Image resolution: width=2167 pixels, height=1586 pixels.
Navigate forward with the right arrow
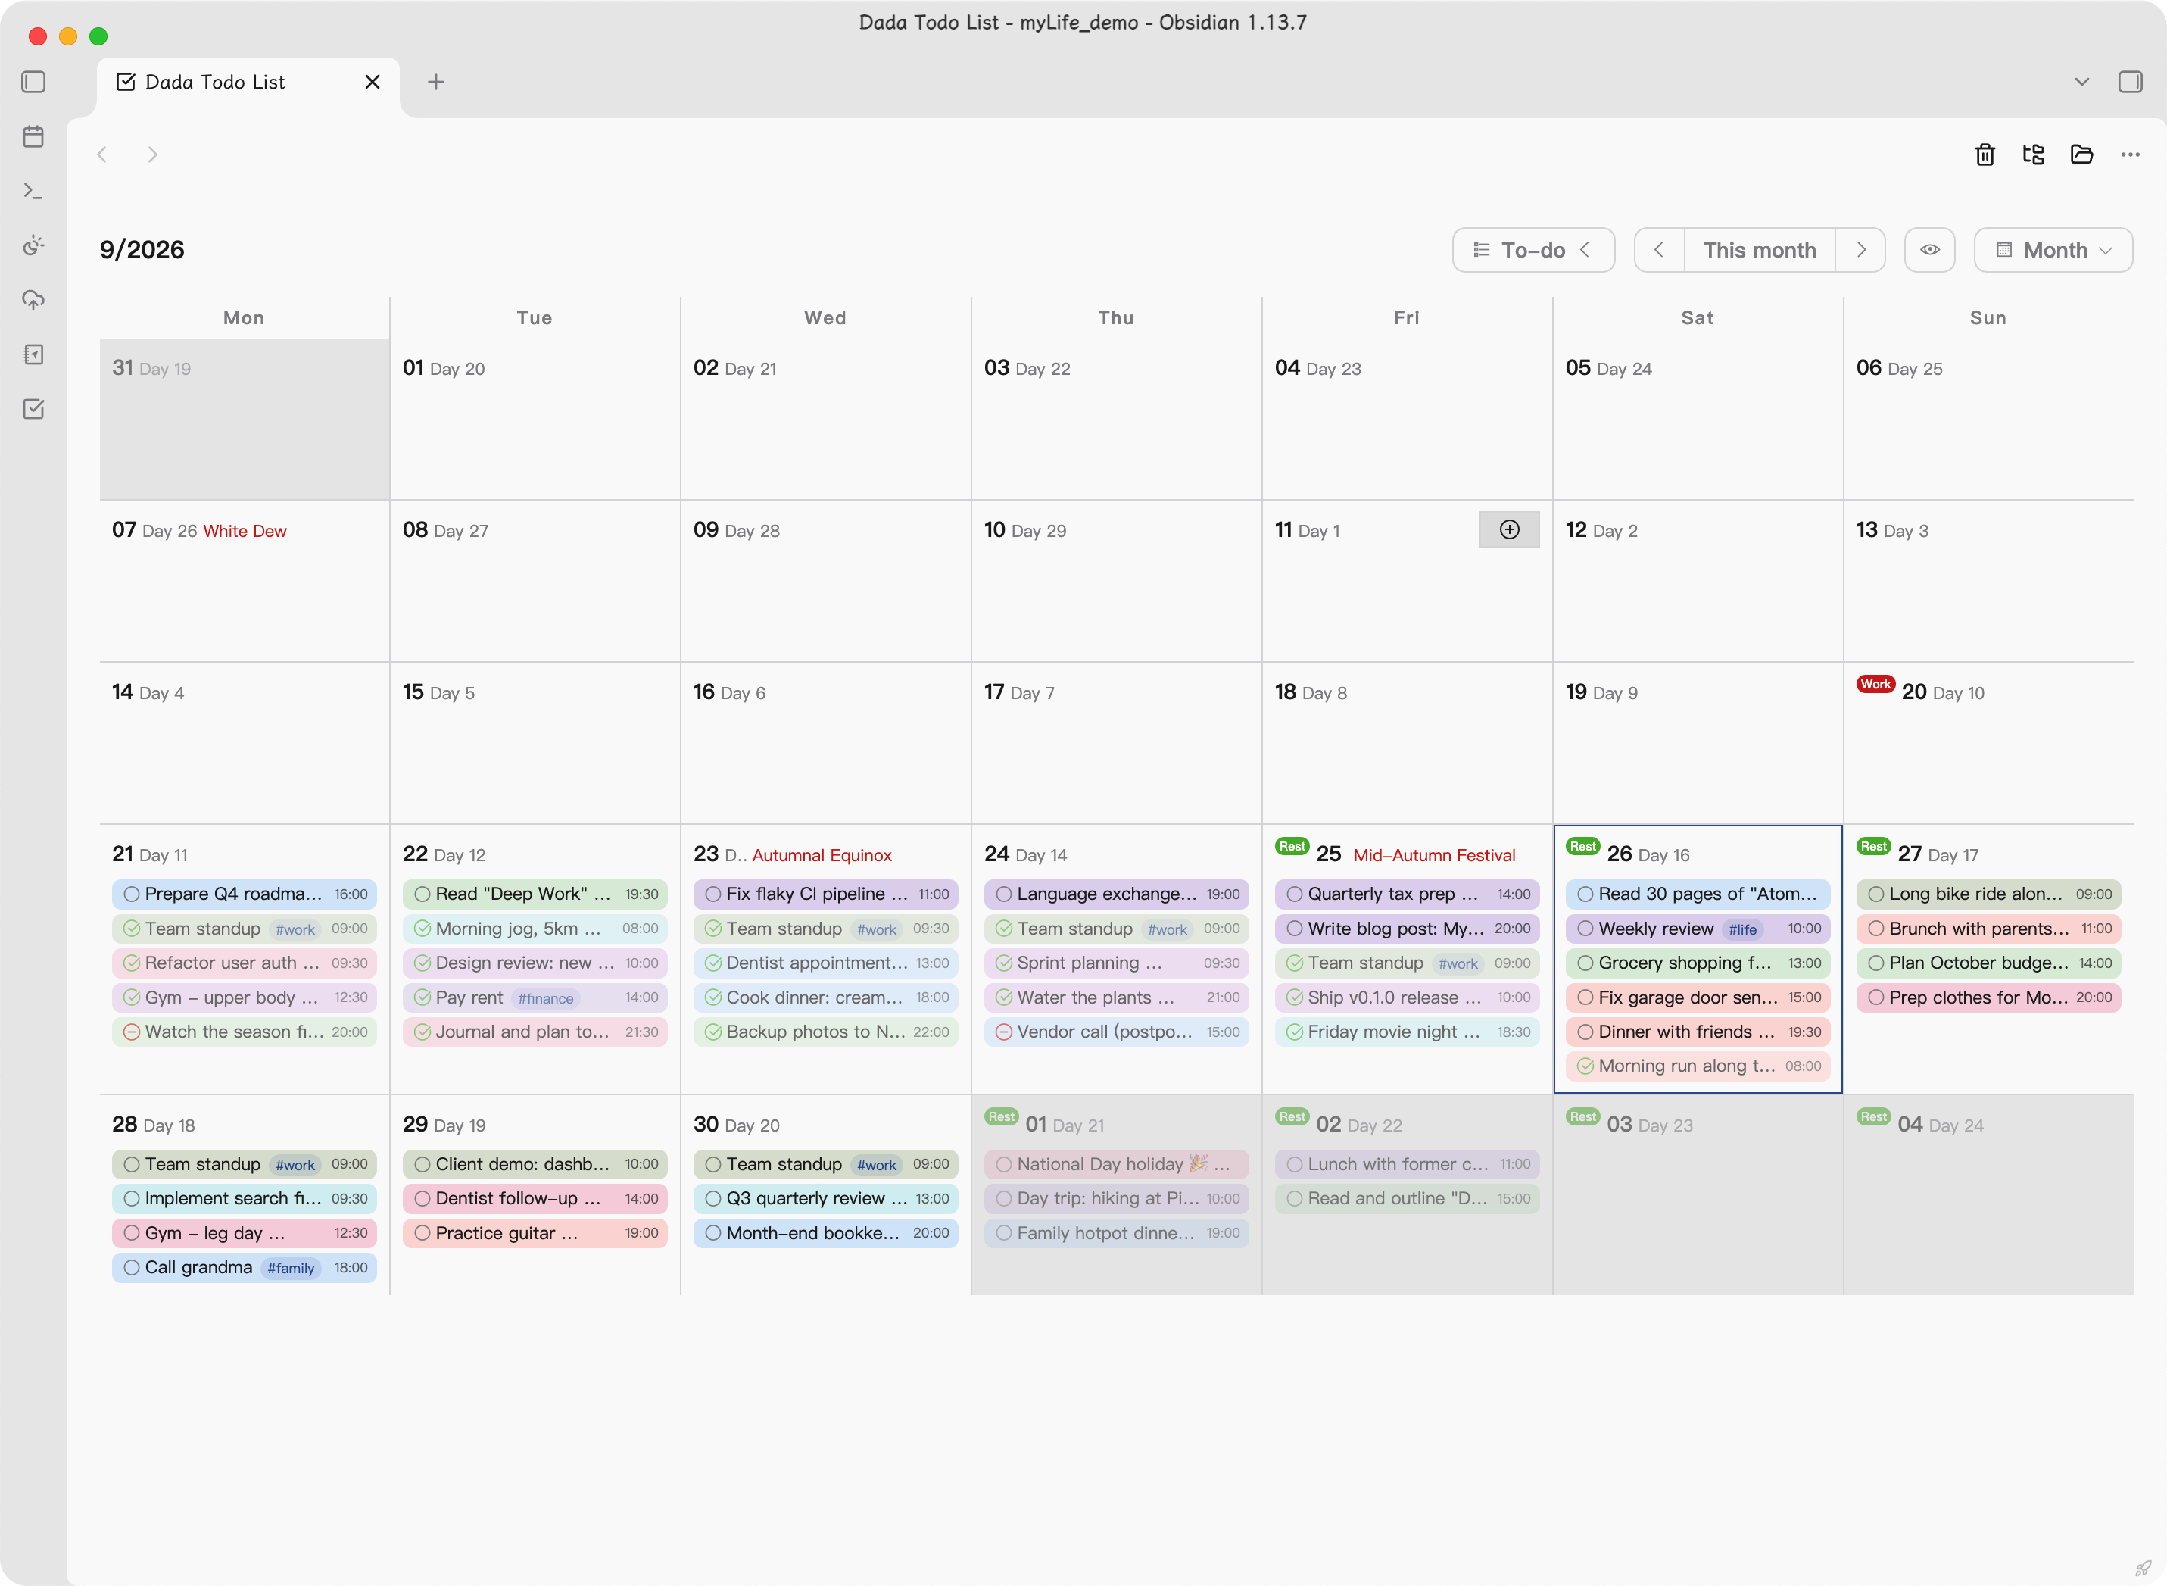151,155
